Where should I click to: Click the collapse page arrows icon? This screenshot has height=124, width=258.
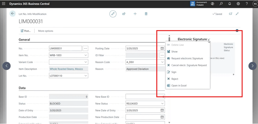pyautogui.click(x=237, y=14)
